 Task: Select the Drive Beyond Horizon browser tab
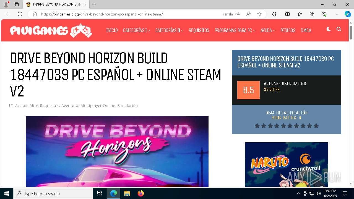[x=56, y=4]
